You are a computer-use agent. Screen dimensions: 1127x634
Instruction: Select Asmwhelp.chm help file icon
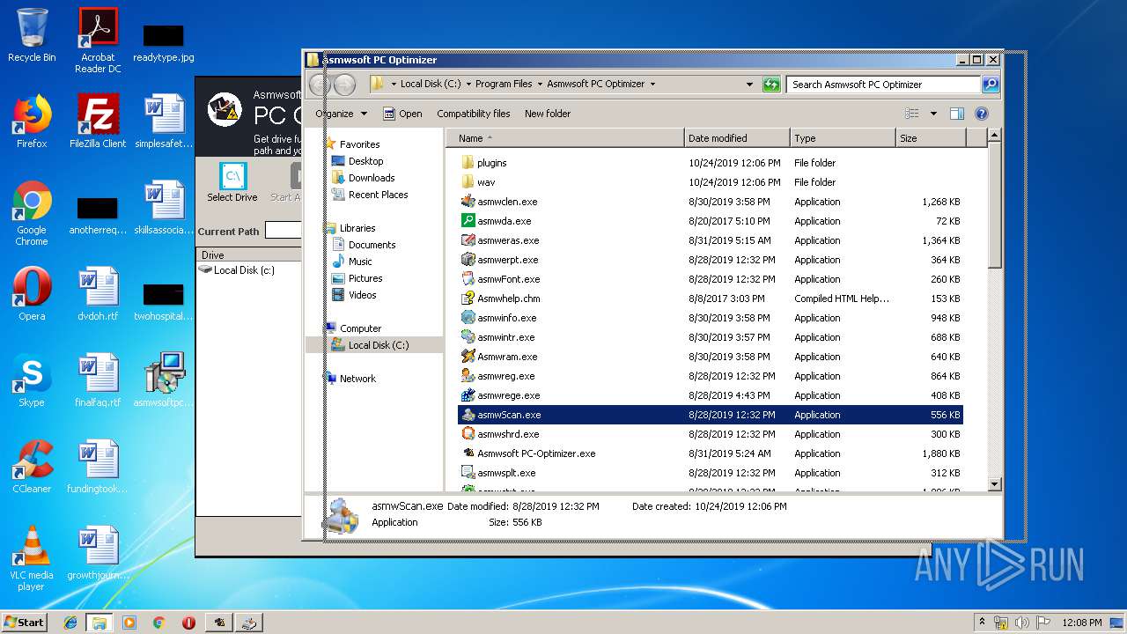(468, 299)
